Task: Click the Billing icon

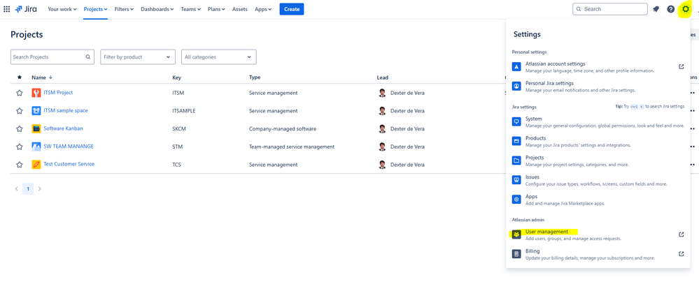Action: [x=516, y=254]
